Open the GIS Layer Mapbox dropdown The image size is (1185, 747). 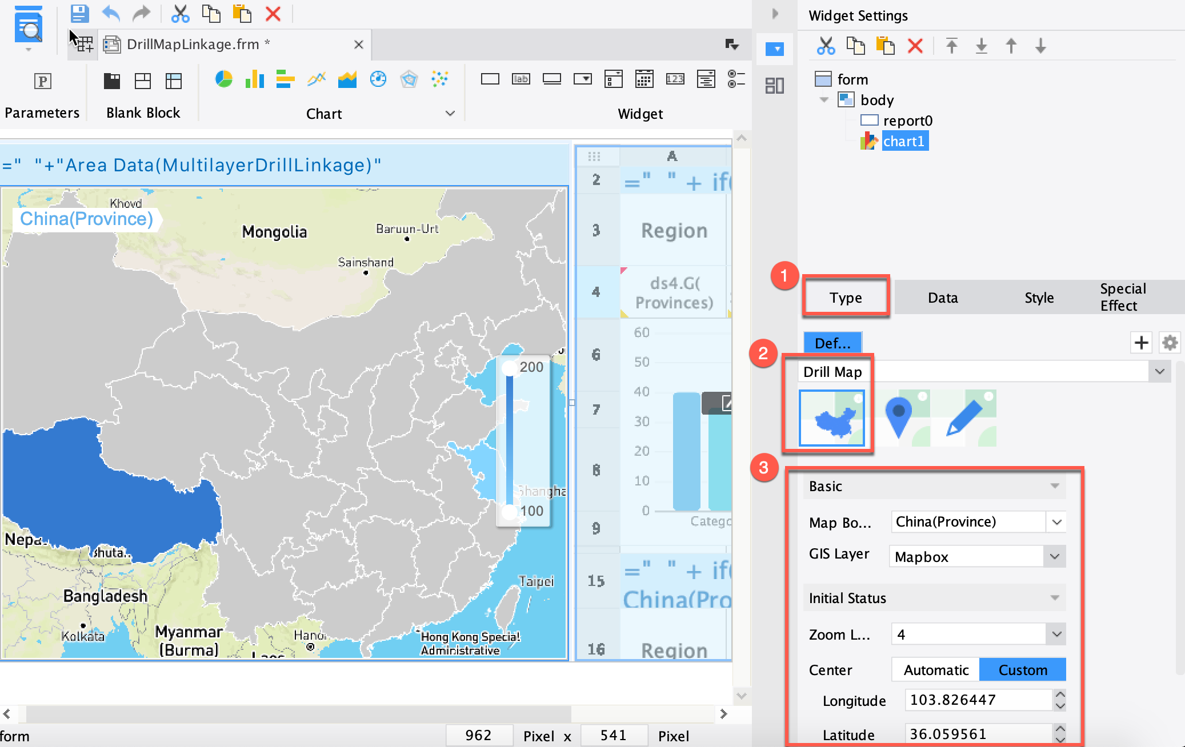tap(1055, 556)
